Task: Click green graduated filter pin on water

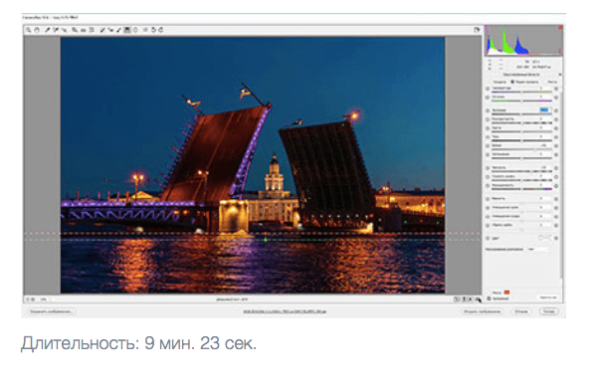Action: (x=266, y=240)
